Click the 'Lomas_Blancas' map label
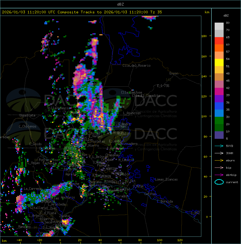241x244 pixels. click(166, 179)
